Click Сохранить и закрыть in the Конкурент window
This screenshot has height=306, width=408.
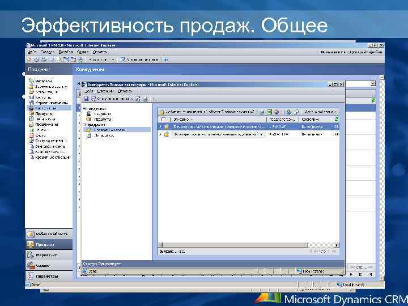click(112, 99)
